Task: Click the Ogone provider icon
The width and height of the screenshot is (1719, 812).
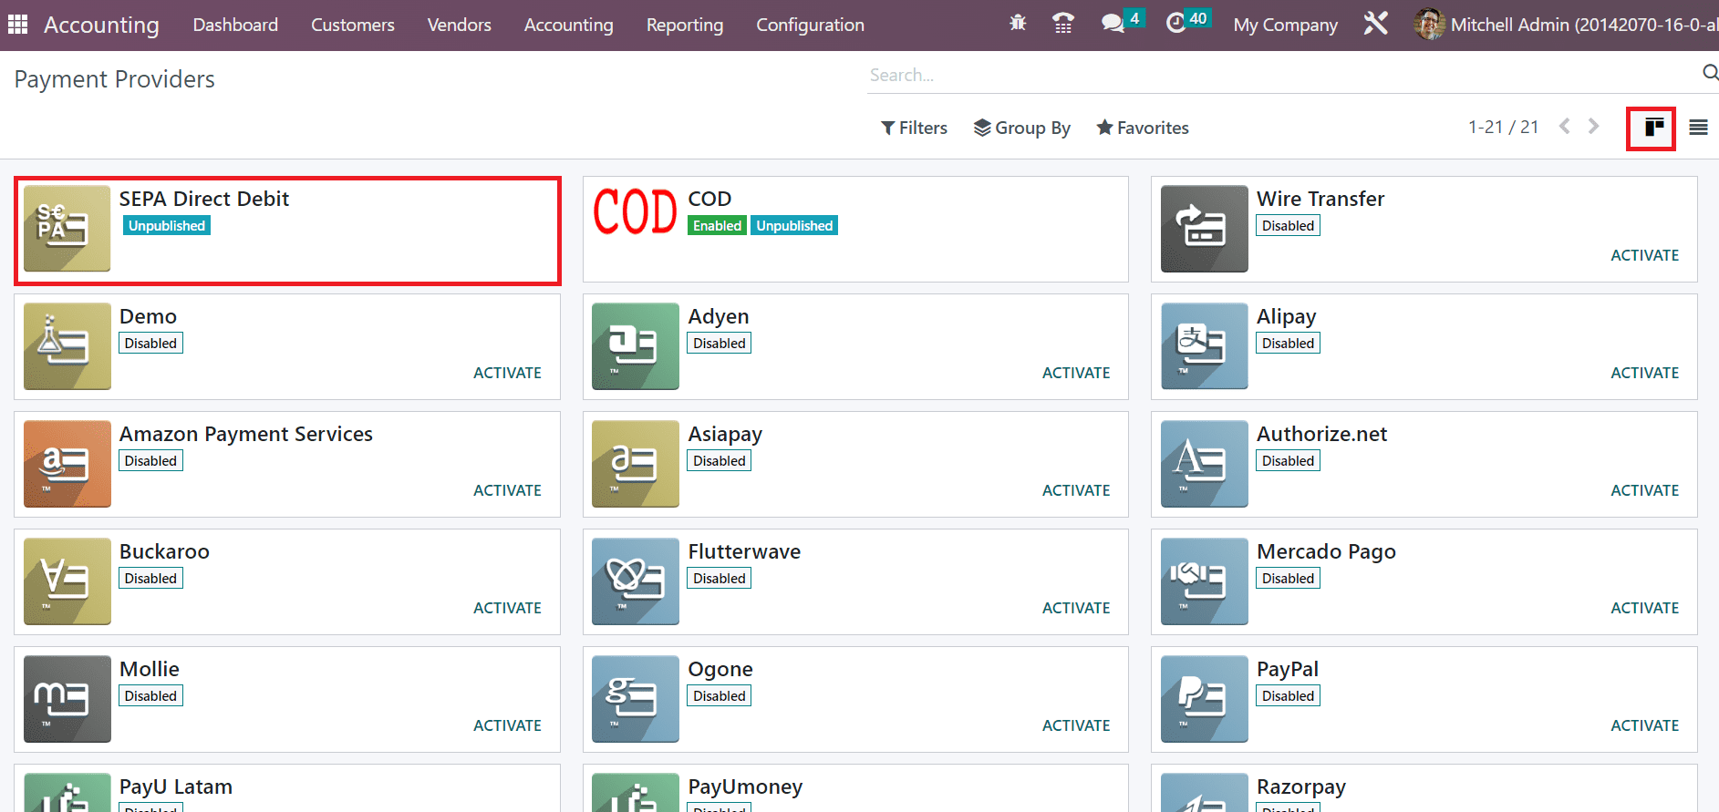Action: click(635, 699)
